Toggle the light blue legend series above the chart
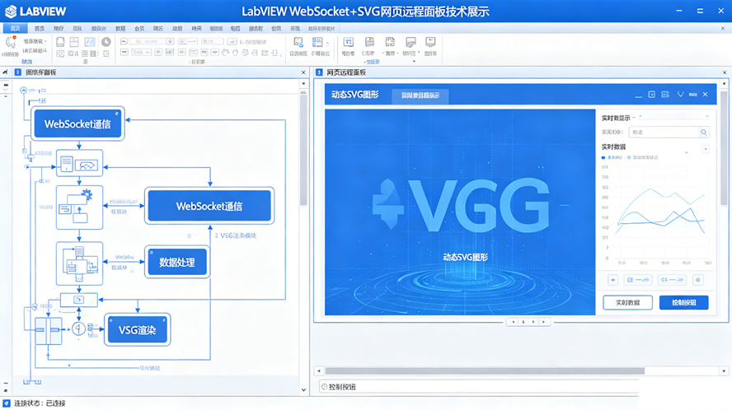 pyautogui.click(x=643, y=157)
